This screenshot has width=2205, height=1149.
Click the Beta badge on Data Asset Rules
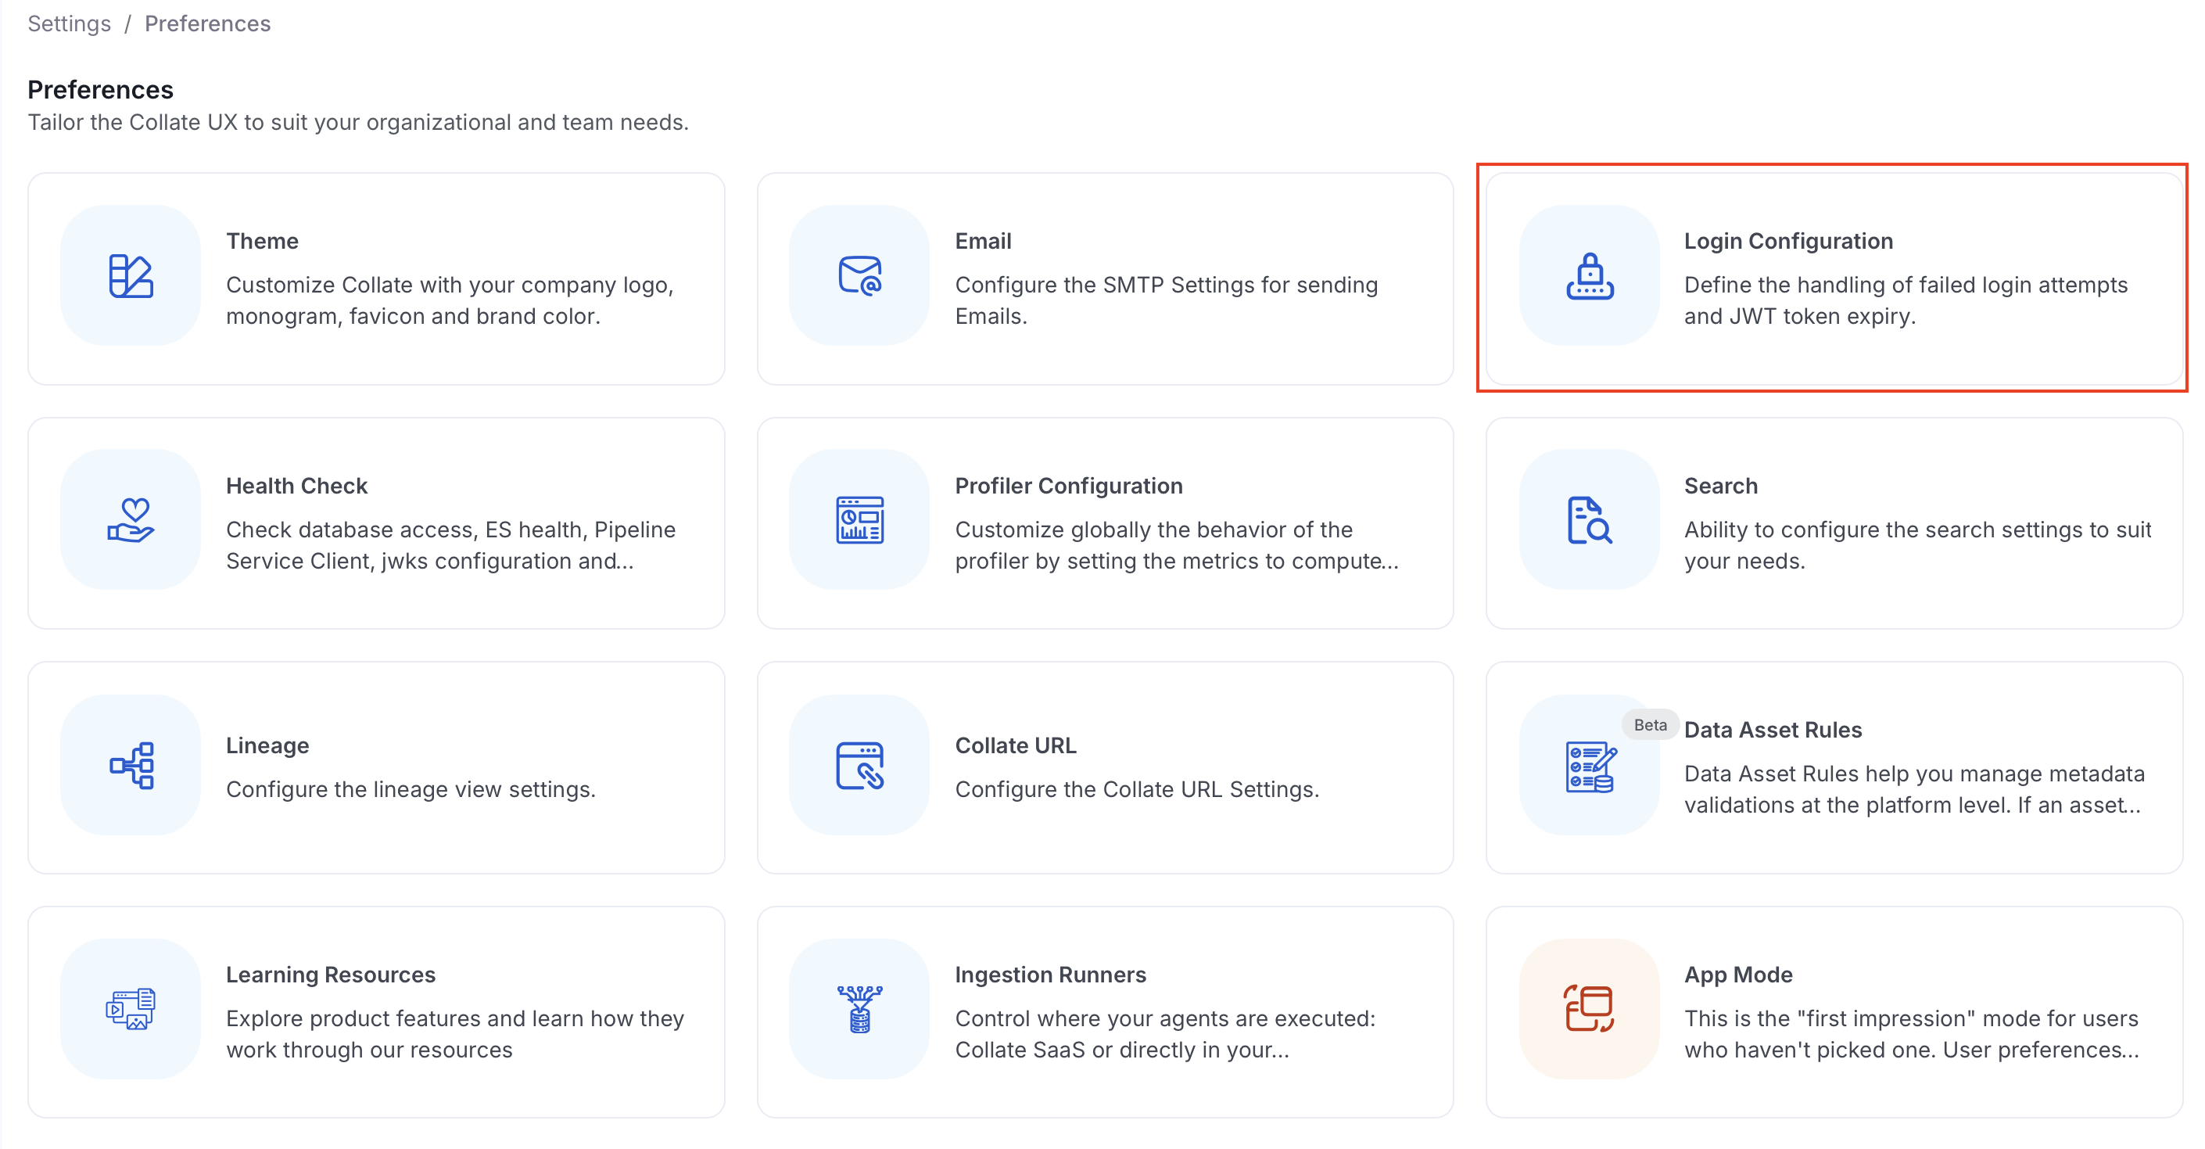point(1650,724)
